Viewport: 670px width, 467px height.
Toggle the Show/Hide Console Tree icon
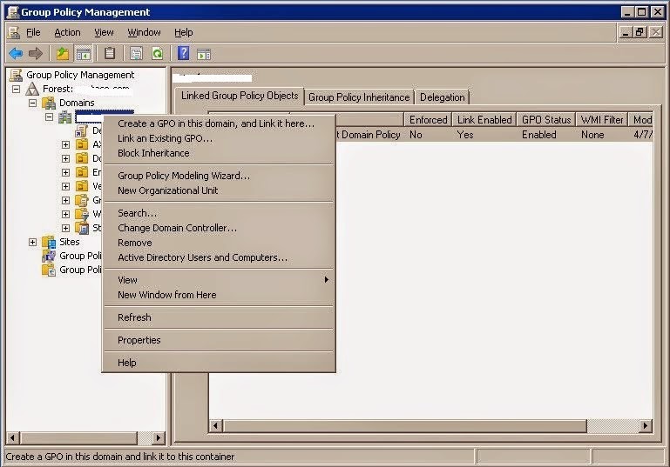coord(84,54)
